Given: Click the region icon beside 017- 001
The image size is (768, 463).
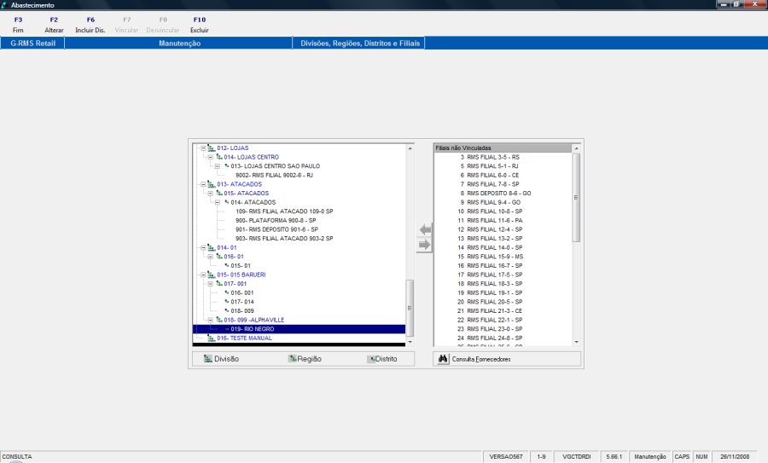Looking at the screenshot, I should coord(219,284).
